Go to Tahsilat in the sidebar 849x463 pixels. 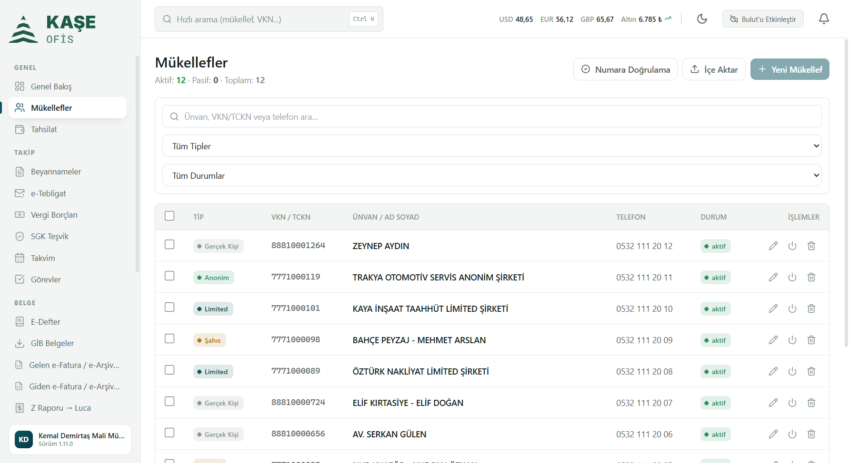[68, 129]
